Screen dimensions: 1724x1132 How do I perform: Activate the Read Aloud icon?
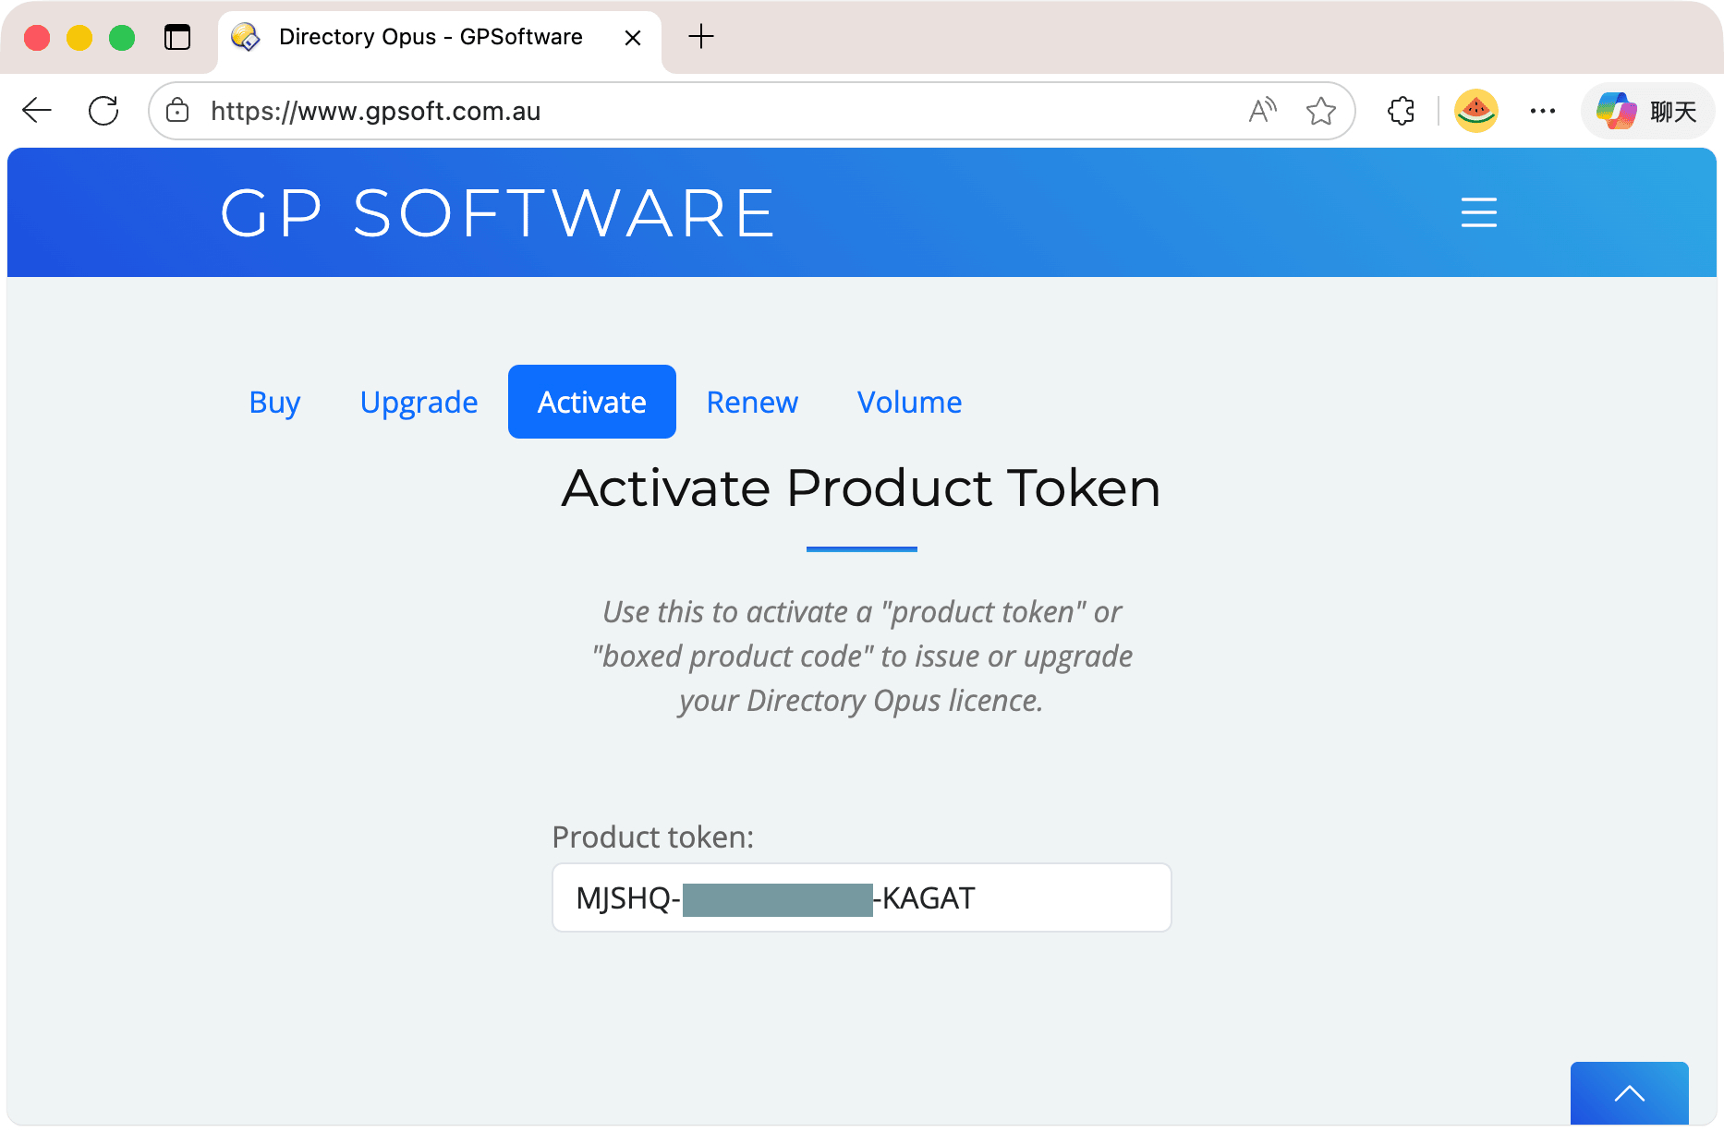(x=1262, y=111)
